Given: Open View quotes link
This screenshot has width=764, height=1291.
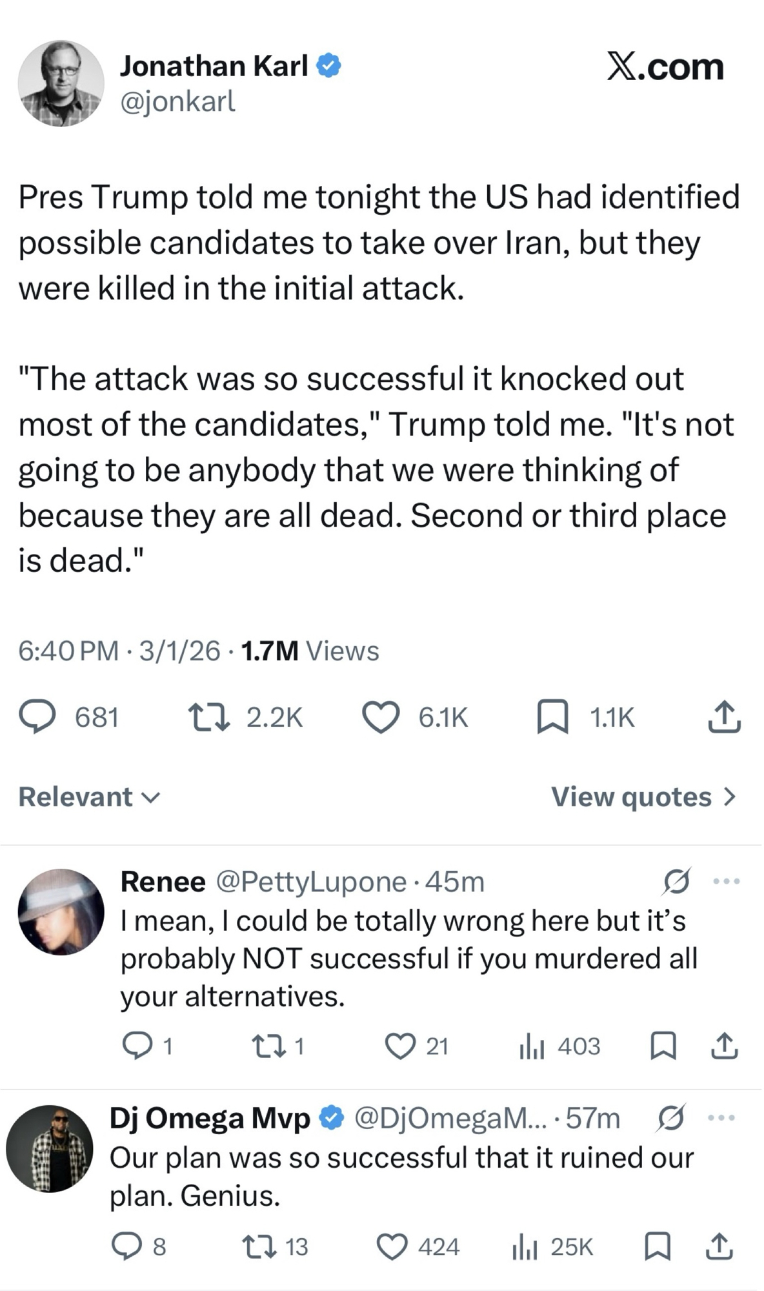Looking at the screenshot, I should (x=643, y=797).
